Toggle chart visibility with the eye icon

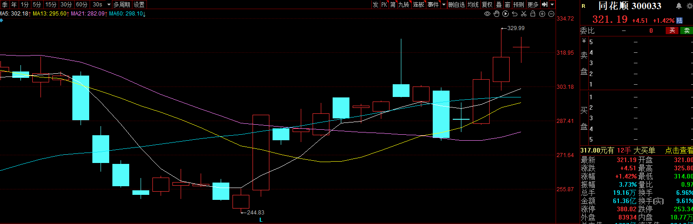(487, 14)
